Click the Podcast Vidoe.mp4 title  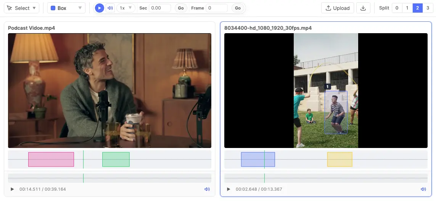[31, 28]
